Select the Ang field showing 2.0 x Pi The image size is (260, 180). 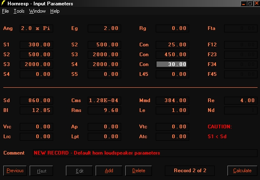[37, 28]
